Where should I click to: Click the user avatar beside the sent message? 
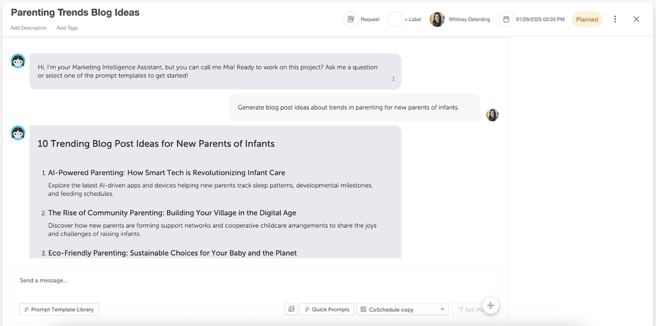pyautogui.click(x=493, y=115)
